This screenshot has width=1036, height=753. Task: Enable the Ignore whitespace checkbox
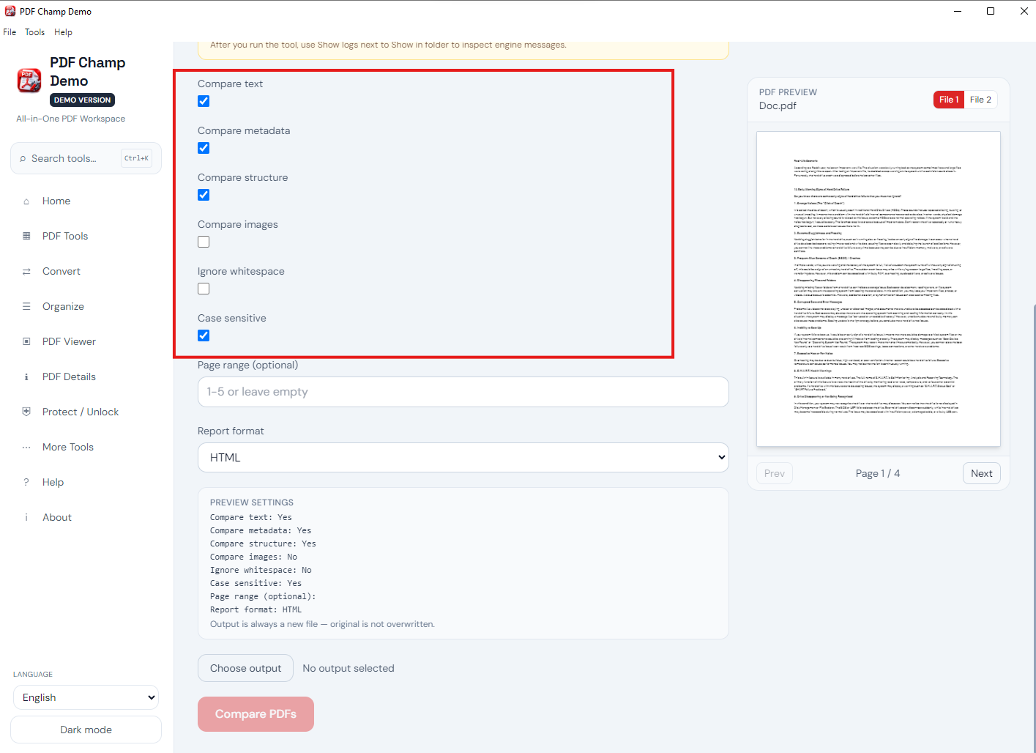[204, 289]
